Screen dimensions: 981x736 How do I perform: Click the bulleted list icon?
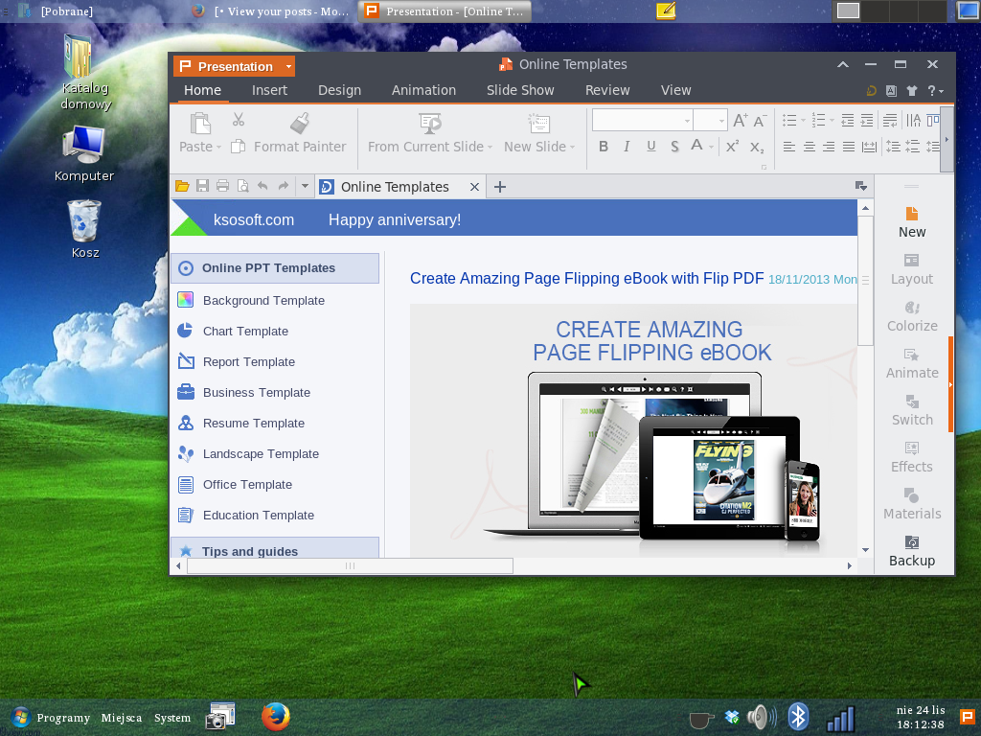(x=790, y=120)
